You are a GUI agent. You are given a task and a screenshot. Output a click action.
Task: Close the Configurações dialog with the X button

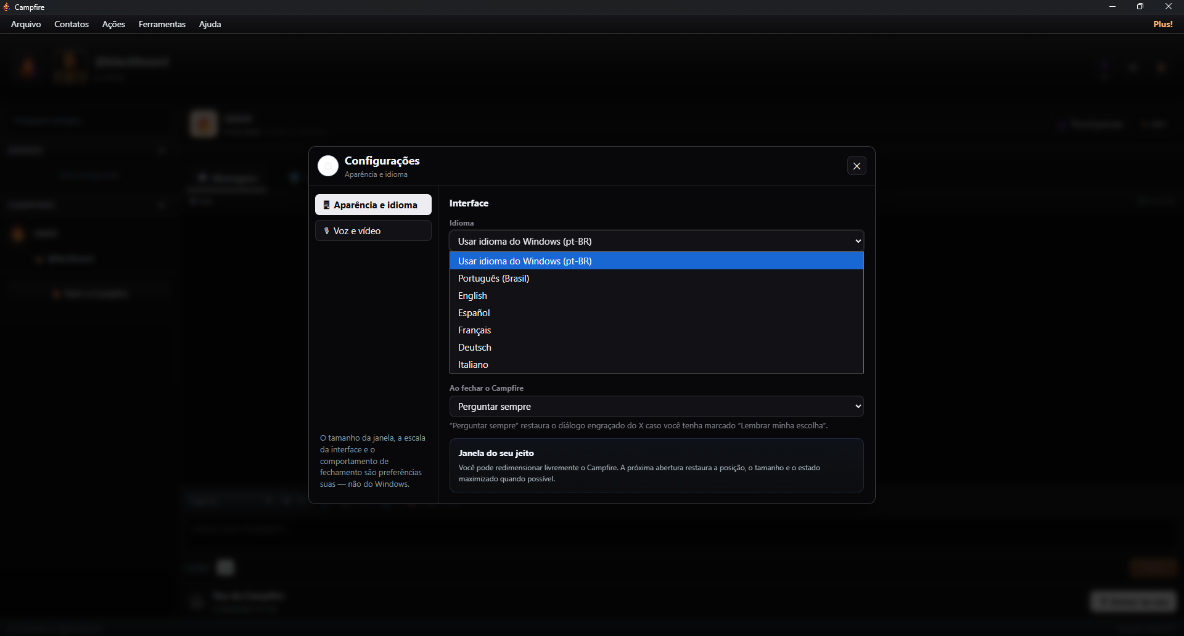(x=857, y=166)
